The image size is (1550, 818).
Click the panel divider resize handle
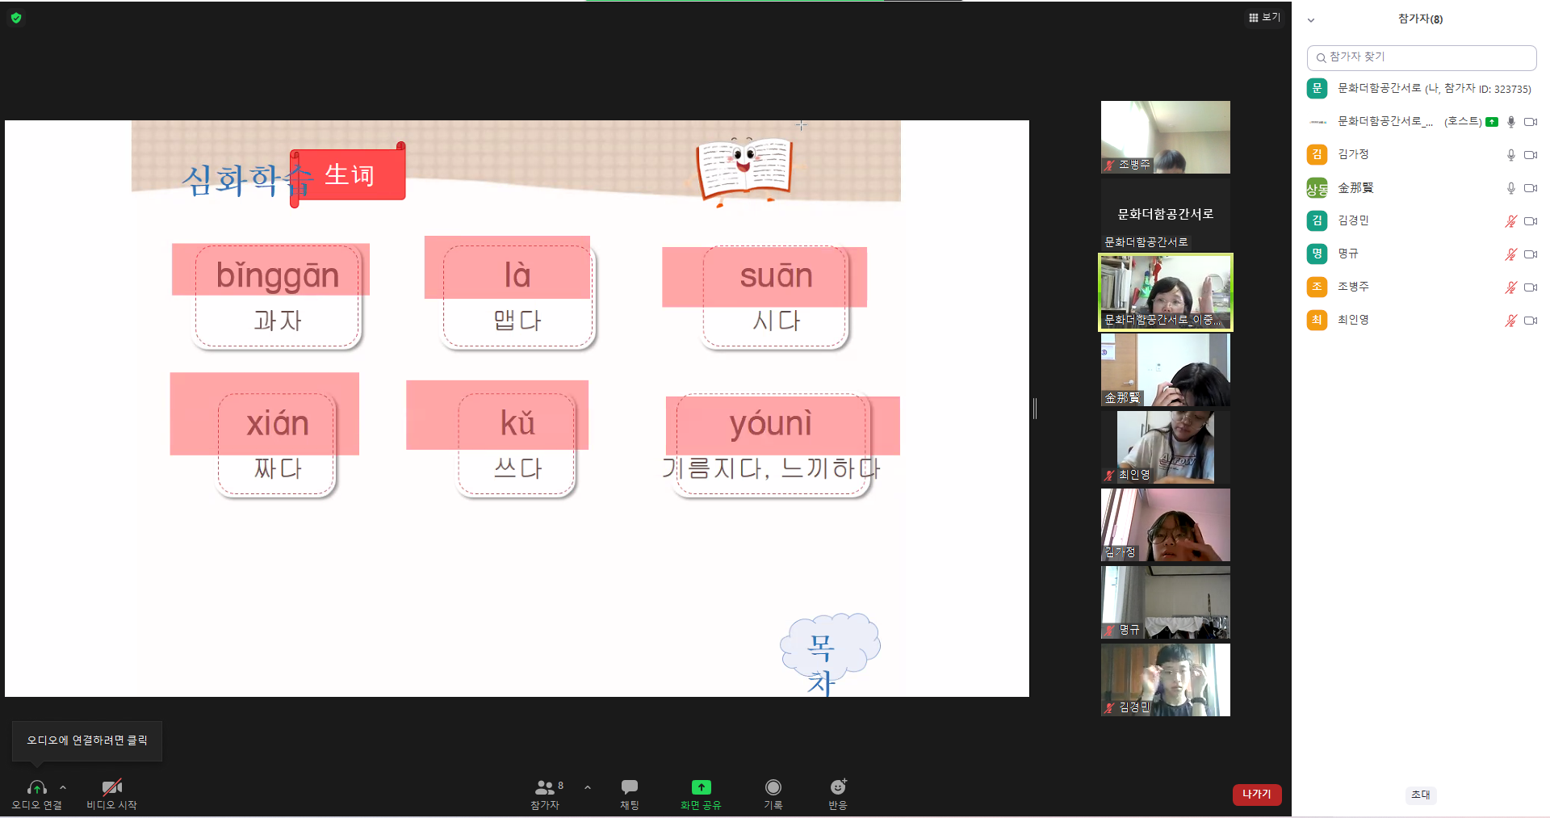[x=1034, y=409]
